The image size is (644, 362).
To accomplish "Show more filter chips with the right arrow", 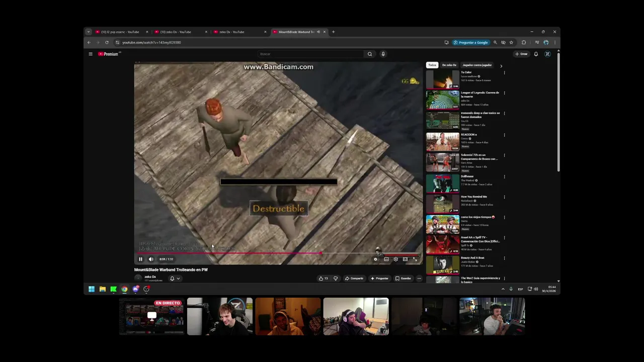I will (501, 65).
